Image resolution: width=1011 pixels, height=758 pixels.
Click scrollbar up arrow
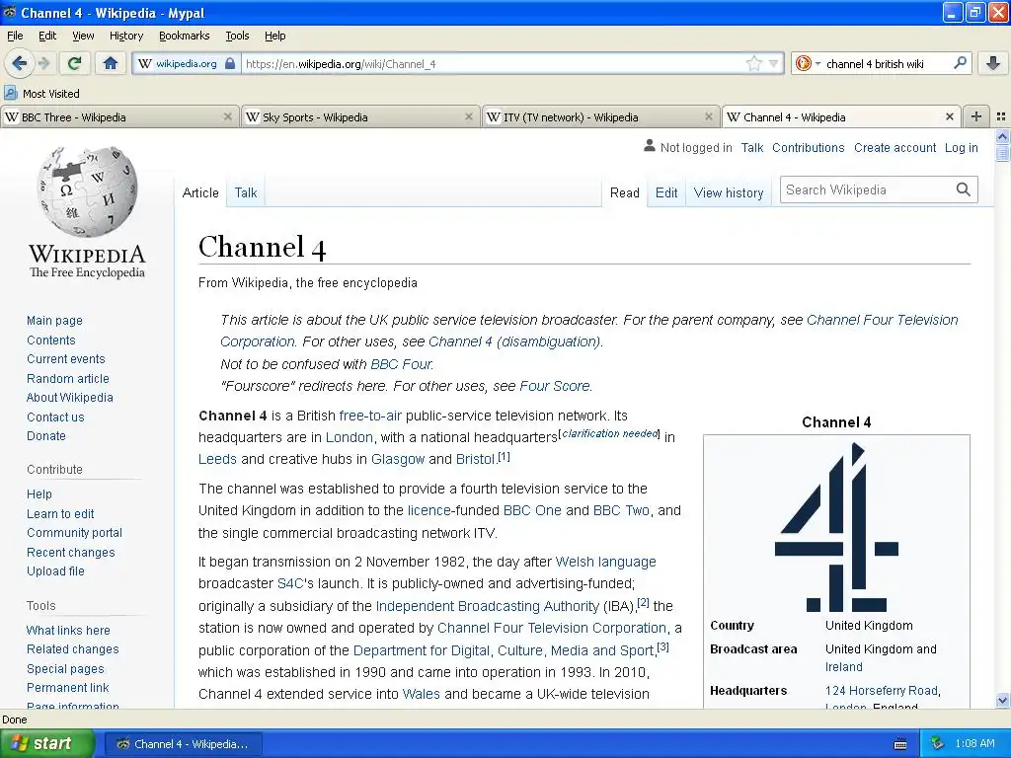coord(1002,136)
